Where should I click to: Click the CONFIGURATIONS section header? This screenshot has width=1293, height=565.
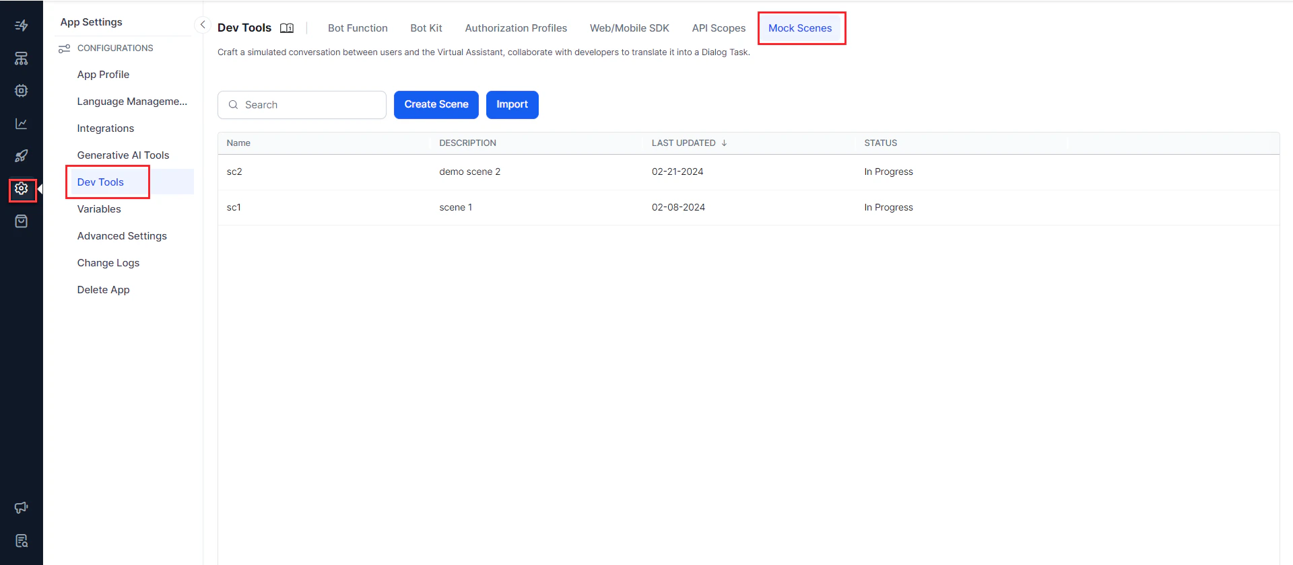point(115,48)
